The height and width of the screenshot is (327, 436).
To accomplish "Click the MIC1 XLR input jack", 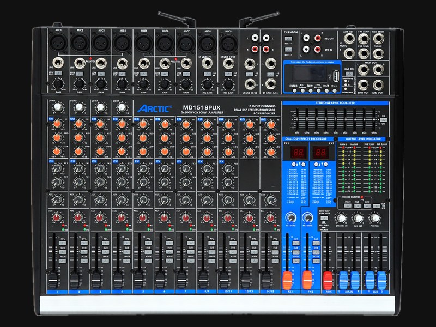I will click(x=58, y=43).
